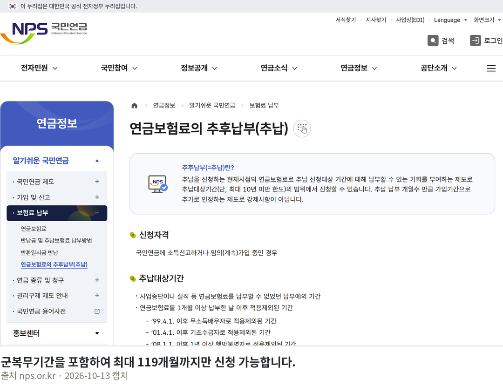Click the external link icon for 국민연금 용어사전
Screen dimensions: 503x386
point(97,312)
